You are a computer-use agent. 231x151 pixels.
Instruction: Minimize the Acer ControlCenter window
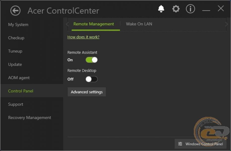pyautogui.click(x=206, y=10)
